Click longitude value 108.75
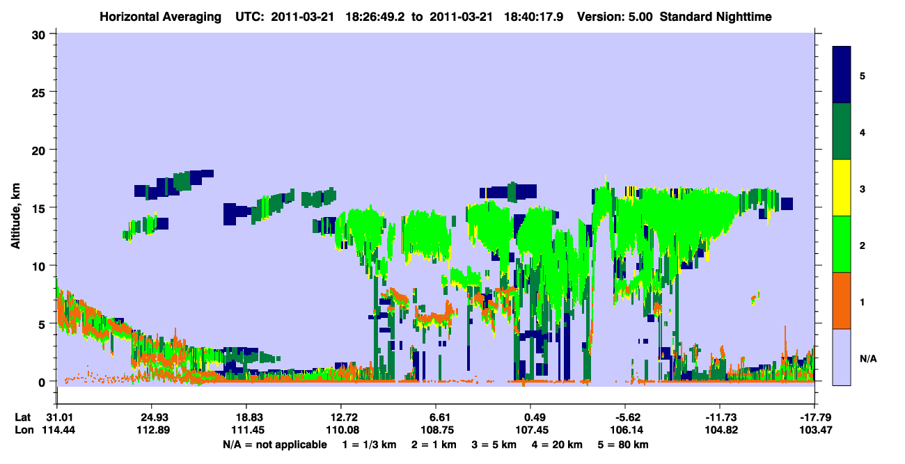The height and width of the screenshot is (464, 905). tap(436, 430)
